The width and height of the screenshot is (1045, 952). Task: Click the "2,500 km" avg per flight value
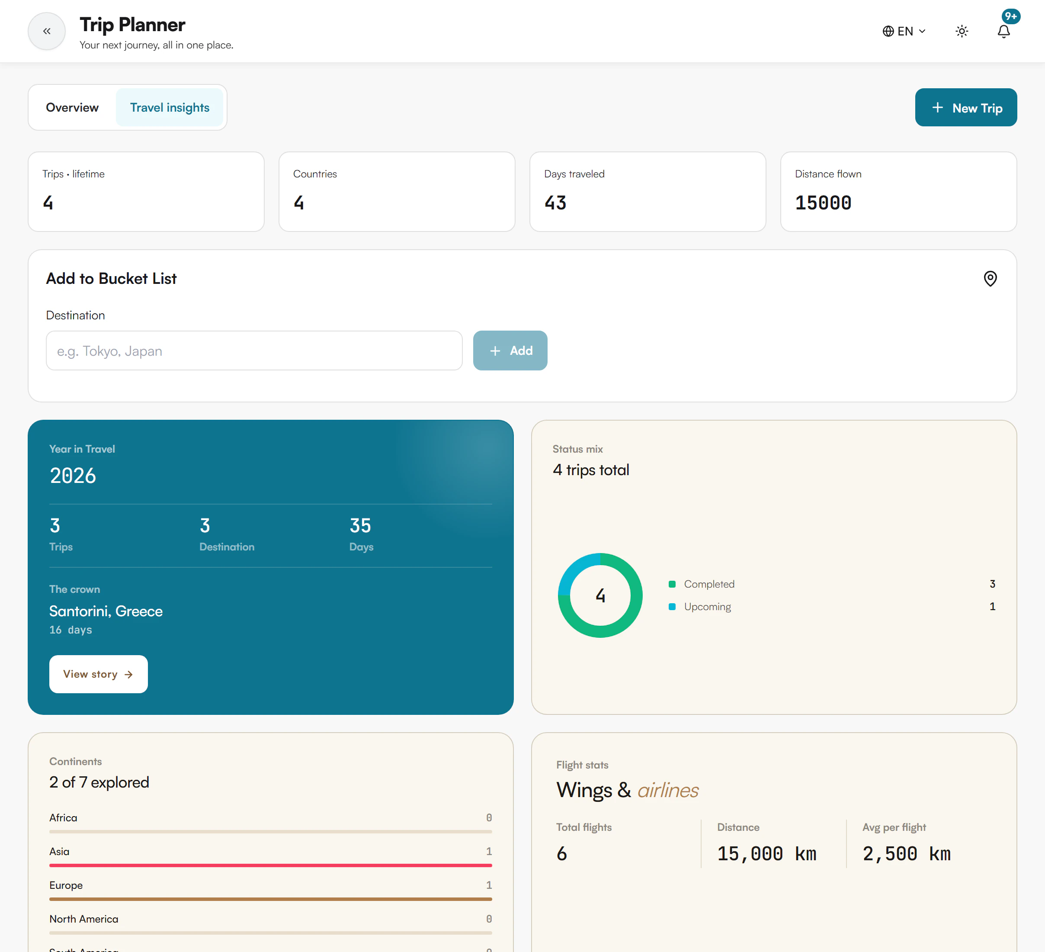click(907, 853)
